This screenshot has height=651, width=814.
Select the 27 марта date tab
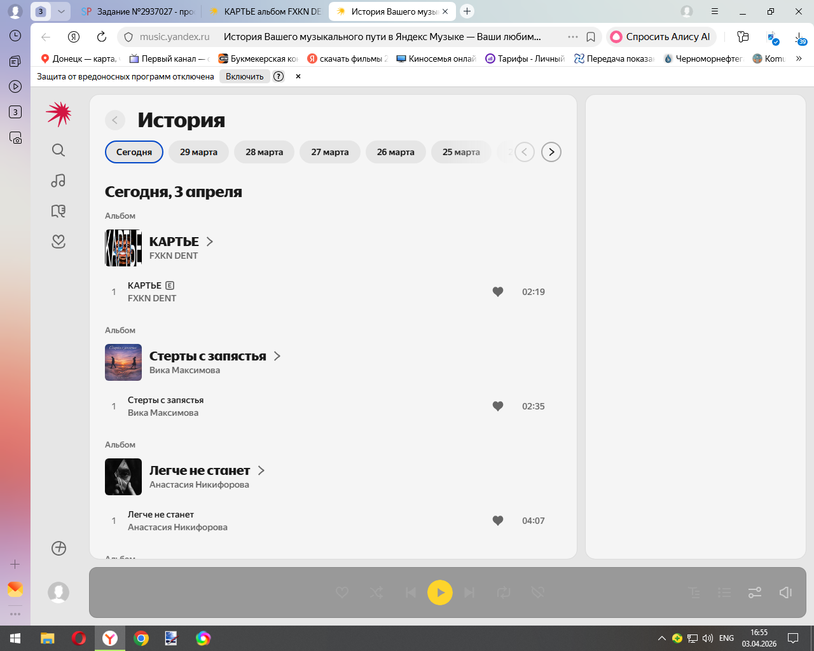pyautogui.click(x=330, y=152)
